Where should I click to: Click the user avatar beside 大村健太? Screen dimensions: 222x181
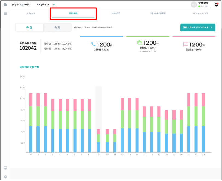coord(194,5)
